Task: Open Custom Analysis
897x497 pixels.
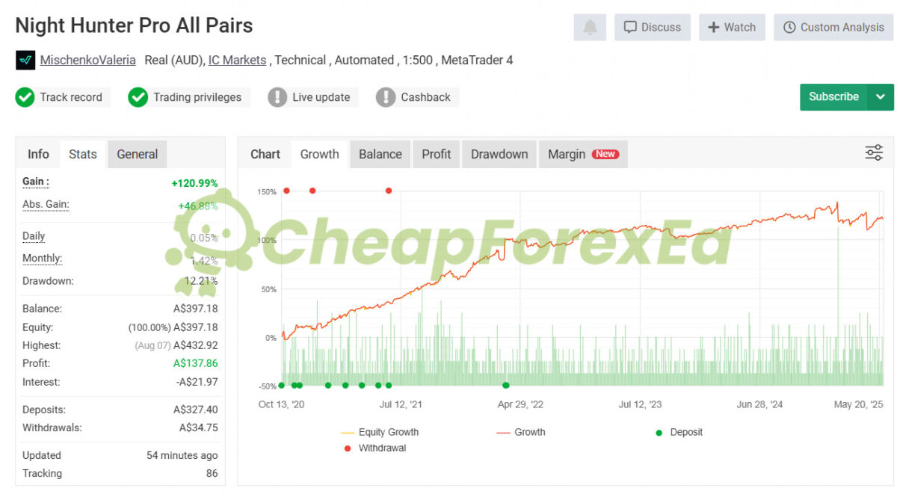Action: point(833,27)
